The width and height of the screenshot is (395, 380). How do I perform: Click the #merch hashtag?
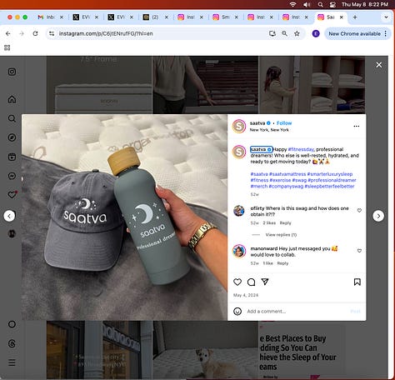point(259,187)
